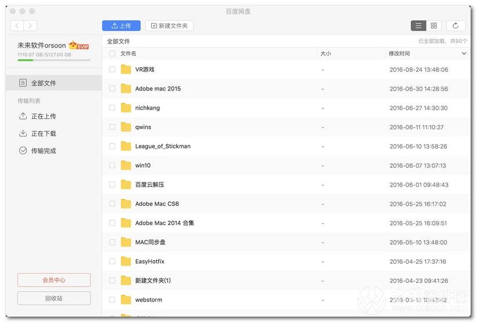Image resolution: width=477 pixels, height=323 pixels.
Task: Click the storage usage progress bar
Action: (54, 60)
